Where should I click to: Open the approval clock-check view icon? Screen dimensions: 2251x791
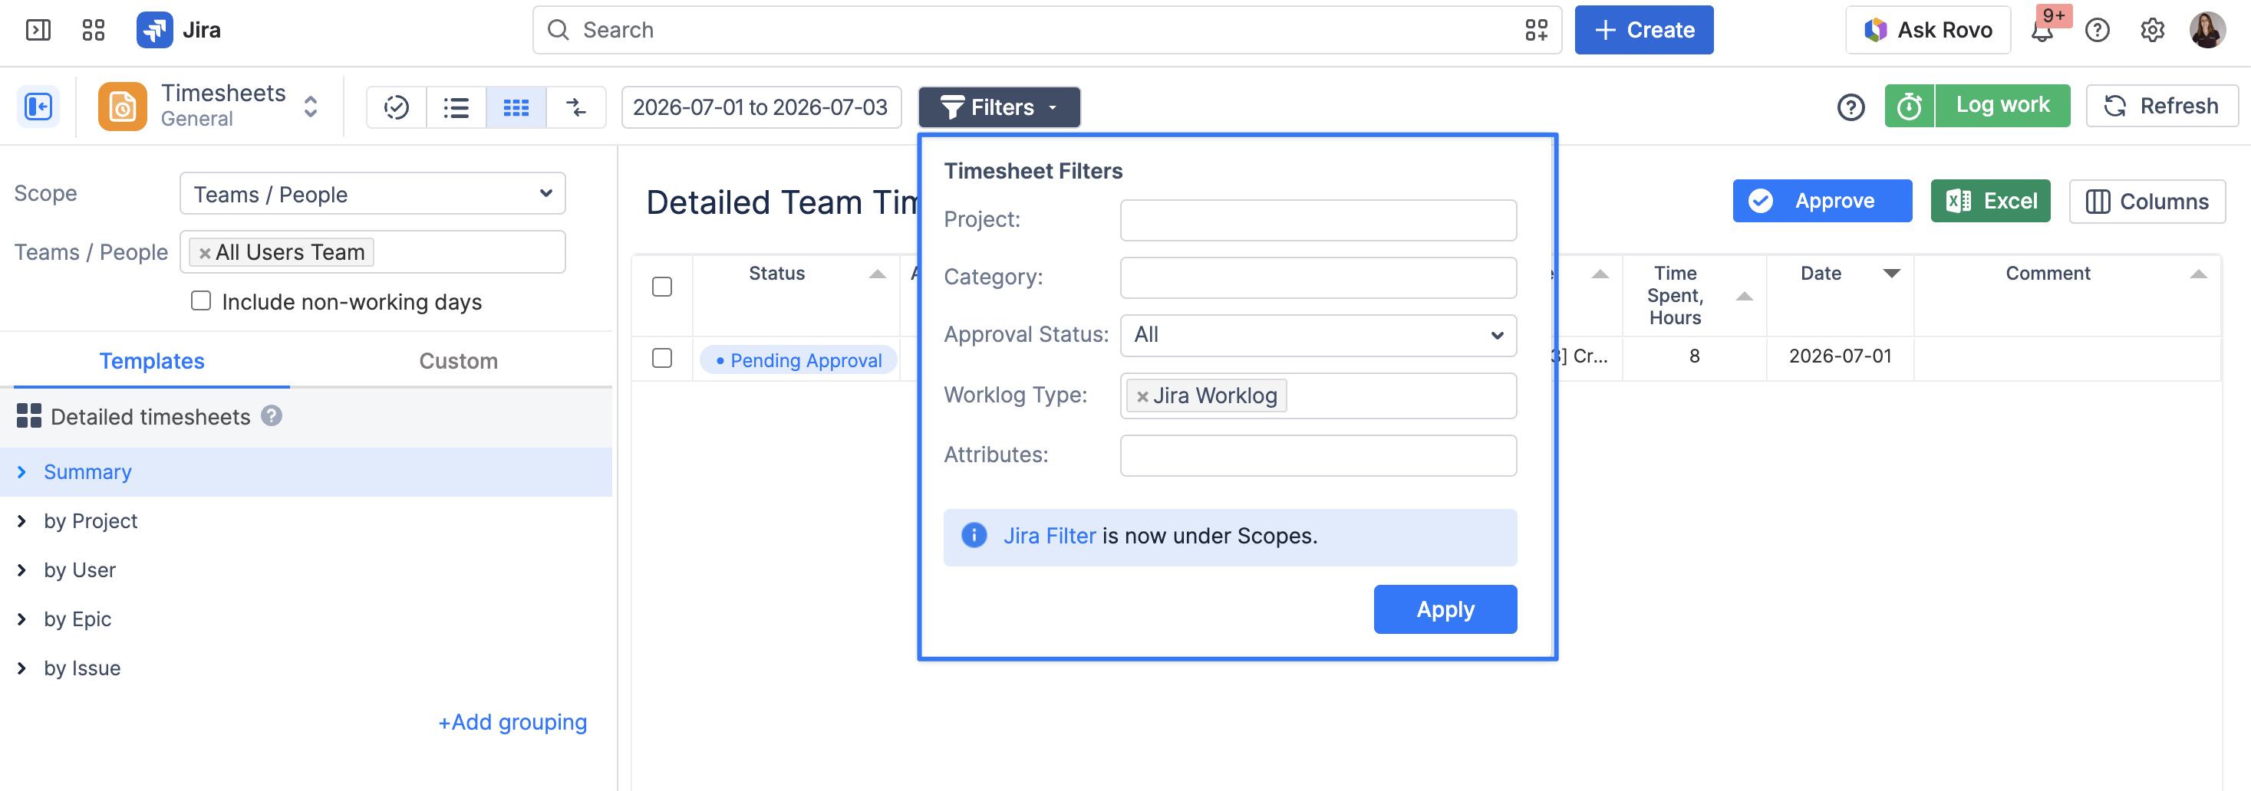click(397, 107)
